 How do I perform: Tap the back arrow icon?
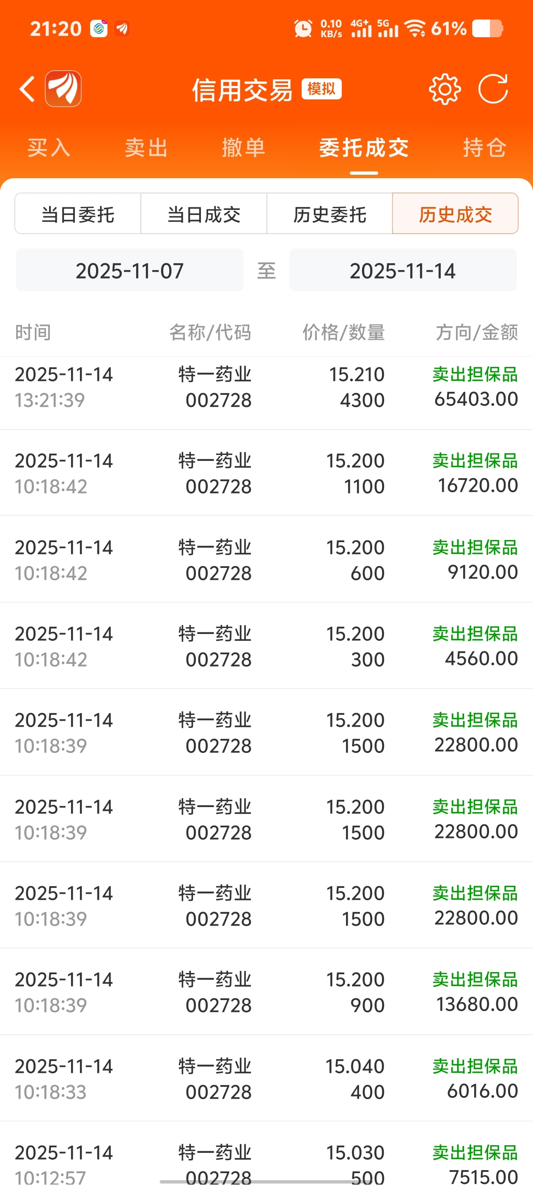pos(27,89)
